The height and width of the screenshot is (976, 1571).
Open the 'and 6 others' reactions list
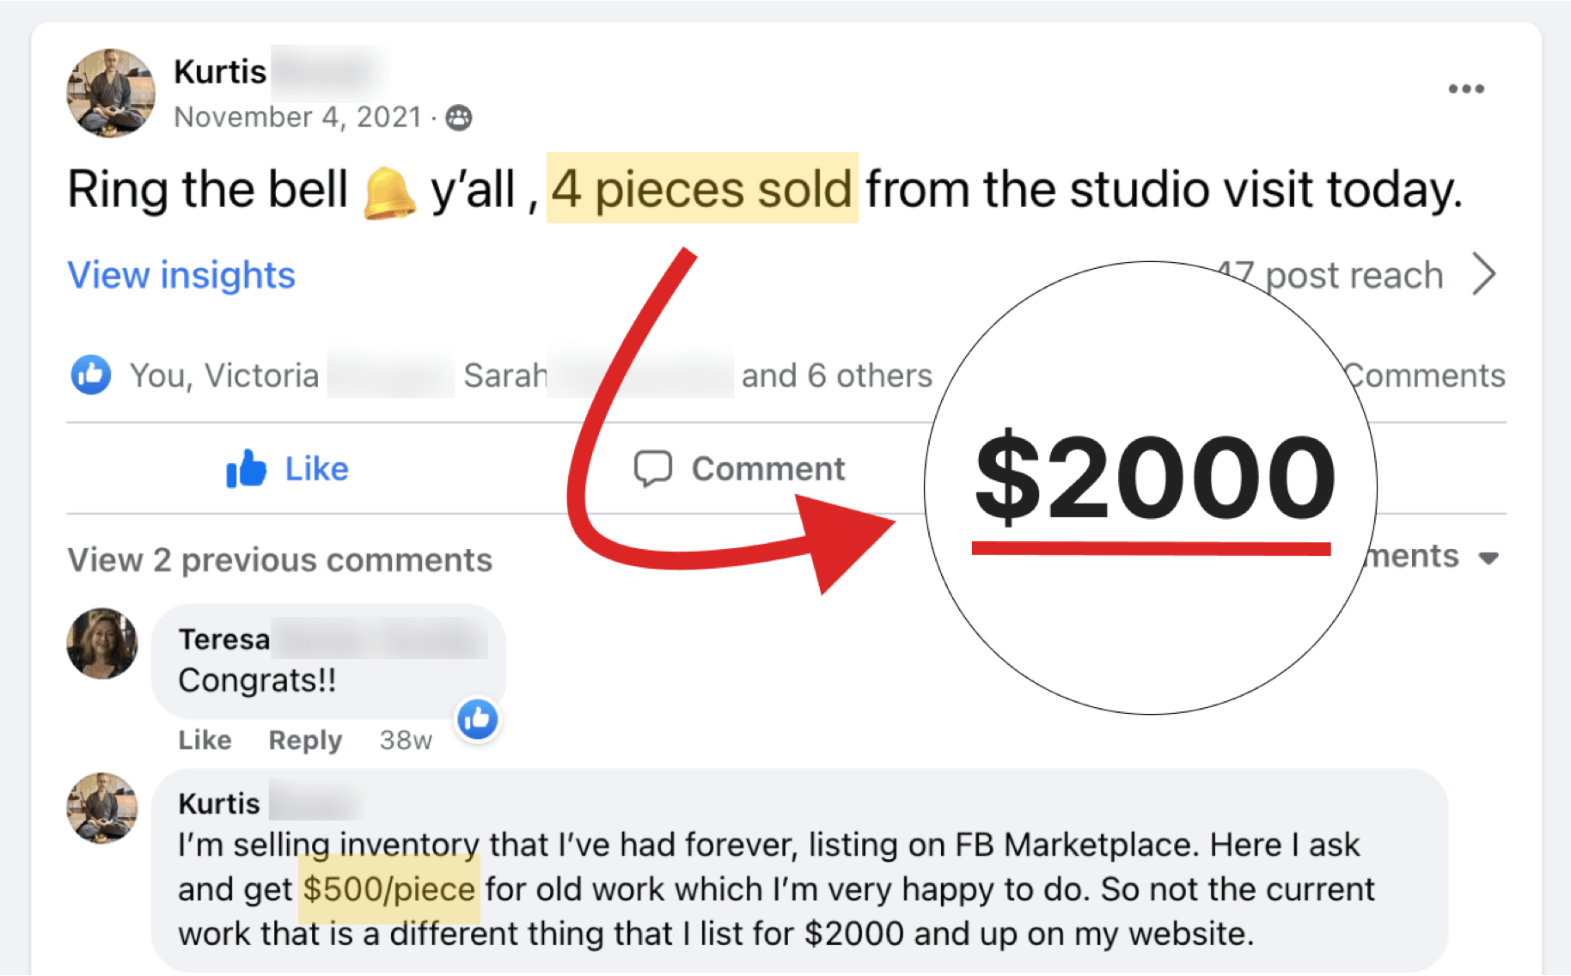pyautogui.click(x=836, y=375)
